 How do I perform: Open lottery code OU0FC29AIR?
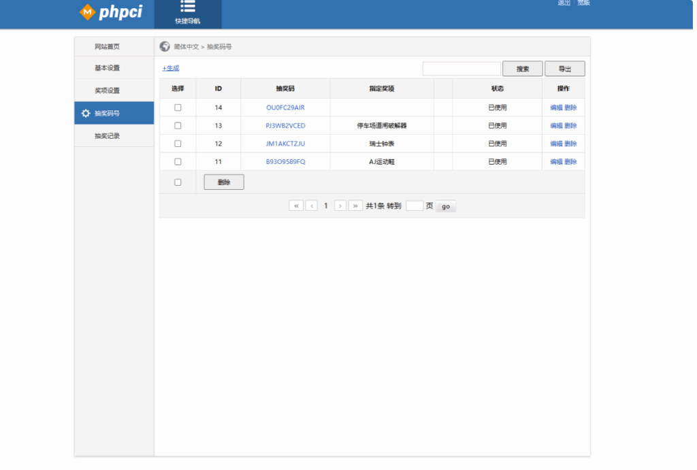click(285, 107)
